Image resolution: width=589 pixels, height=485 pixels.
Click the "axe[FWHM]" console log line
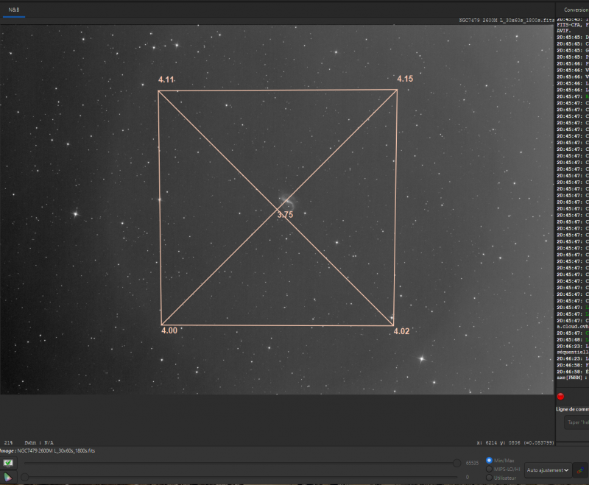pos(573,378)
